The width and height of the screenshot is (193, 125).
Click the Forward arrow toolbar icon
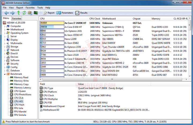tap(12, 13)
